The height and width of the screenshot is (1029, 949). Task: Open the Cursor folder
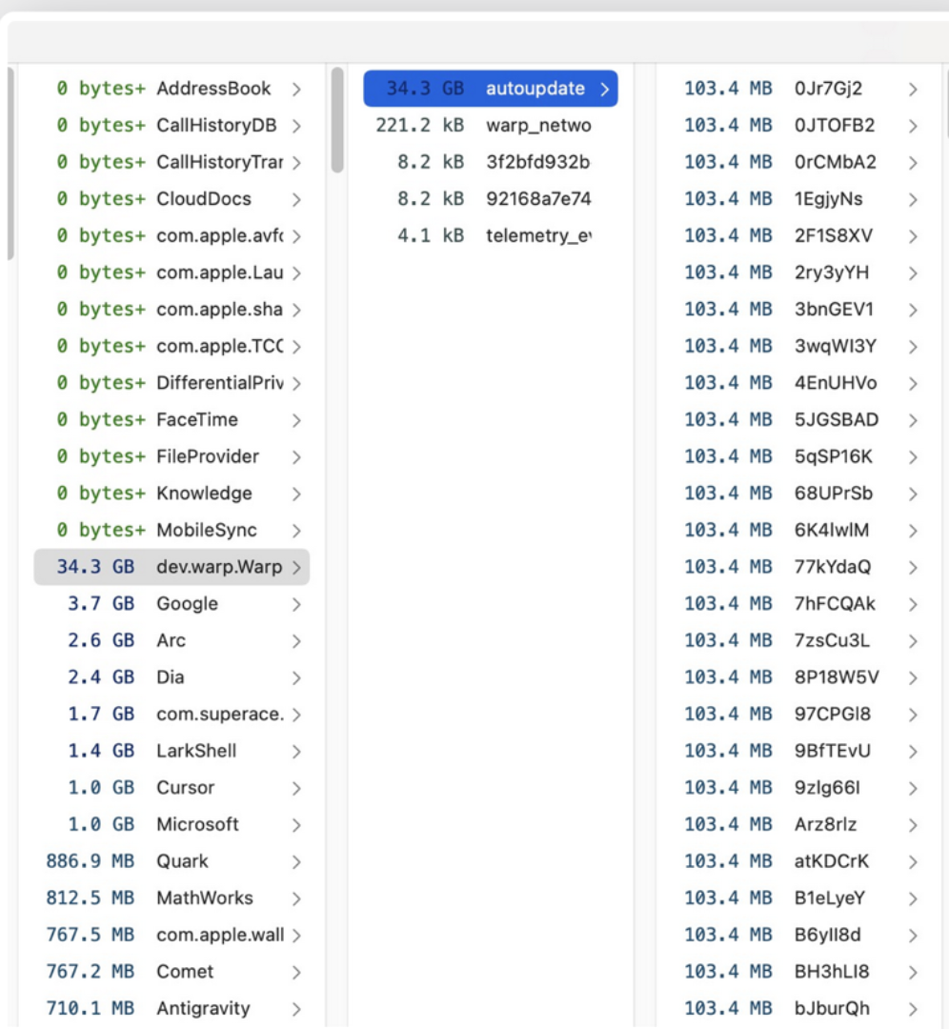click(185, 788)
